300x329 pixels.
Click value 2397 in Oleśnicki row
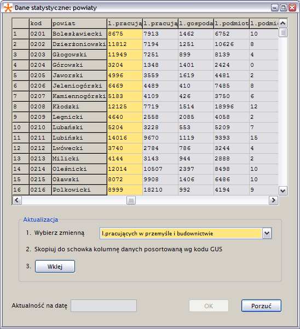(196, 169)
